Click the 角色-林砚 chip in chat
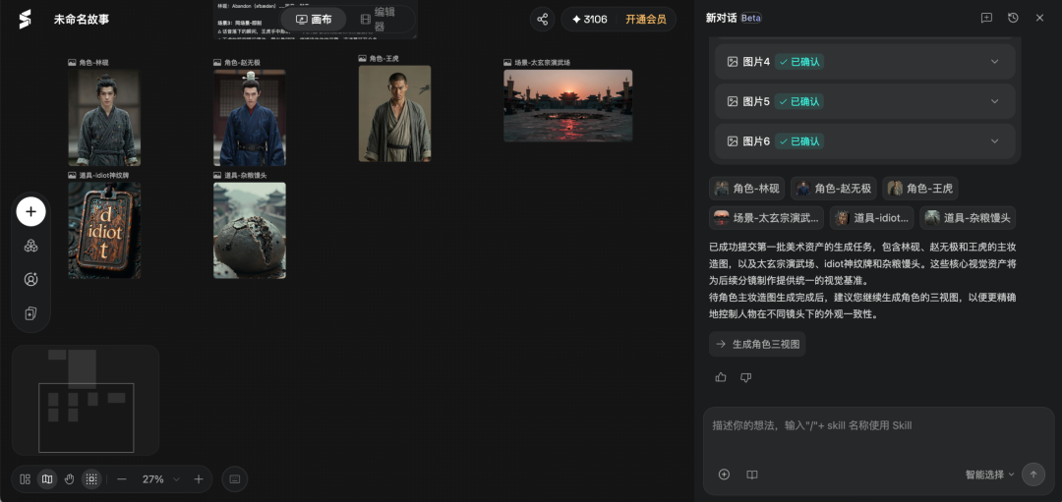The image size is (1062, 502). click(x=746, y=189)
